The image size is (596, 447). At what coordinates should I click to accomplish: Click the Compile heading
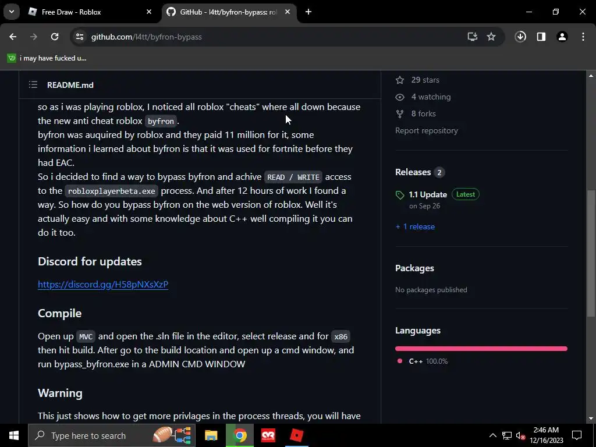pos(60,313)
